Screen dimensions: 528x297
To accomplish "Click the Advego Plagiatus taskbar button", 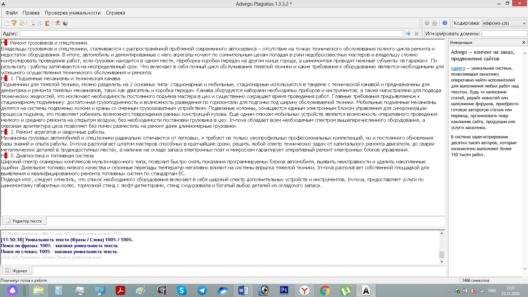I will pyautogui.click(x=366, y=290).
